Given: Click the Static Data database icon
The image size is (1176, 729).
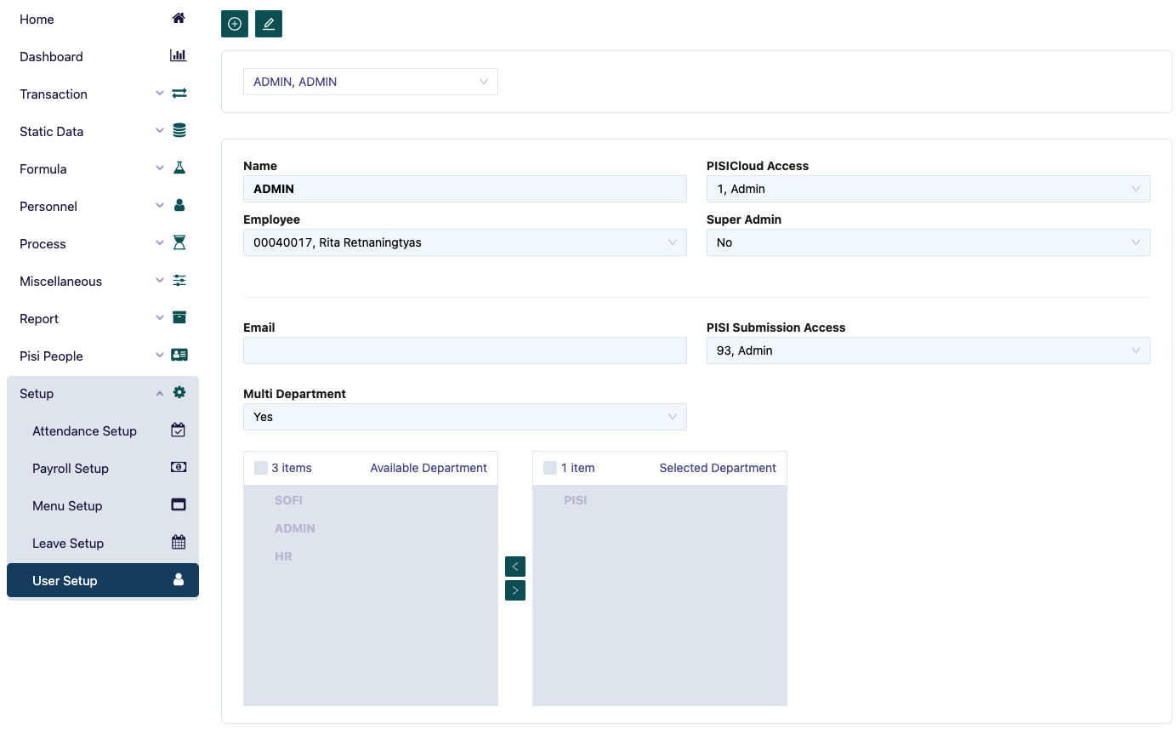Looking at the screenshot, I should (179, 129).
